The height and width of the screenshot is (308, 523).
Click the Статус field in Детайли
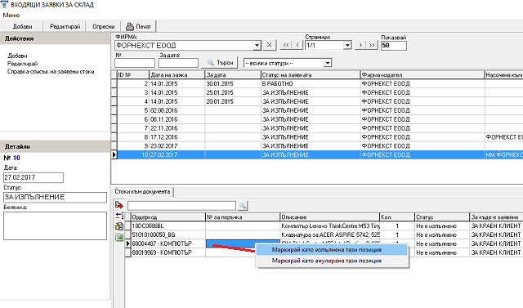pos(55,198)
